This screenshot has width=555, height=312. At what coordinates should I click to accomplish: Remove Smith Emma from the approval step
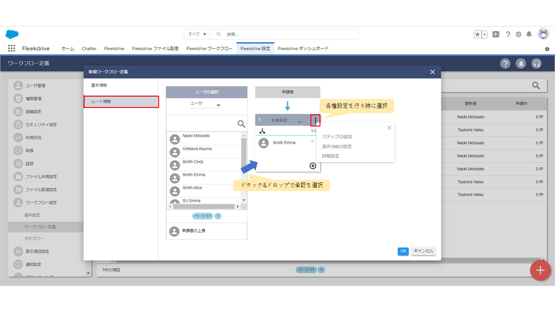click(x=312, y=141)
